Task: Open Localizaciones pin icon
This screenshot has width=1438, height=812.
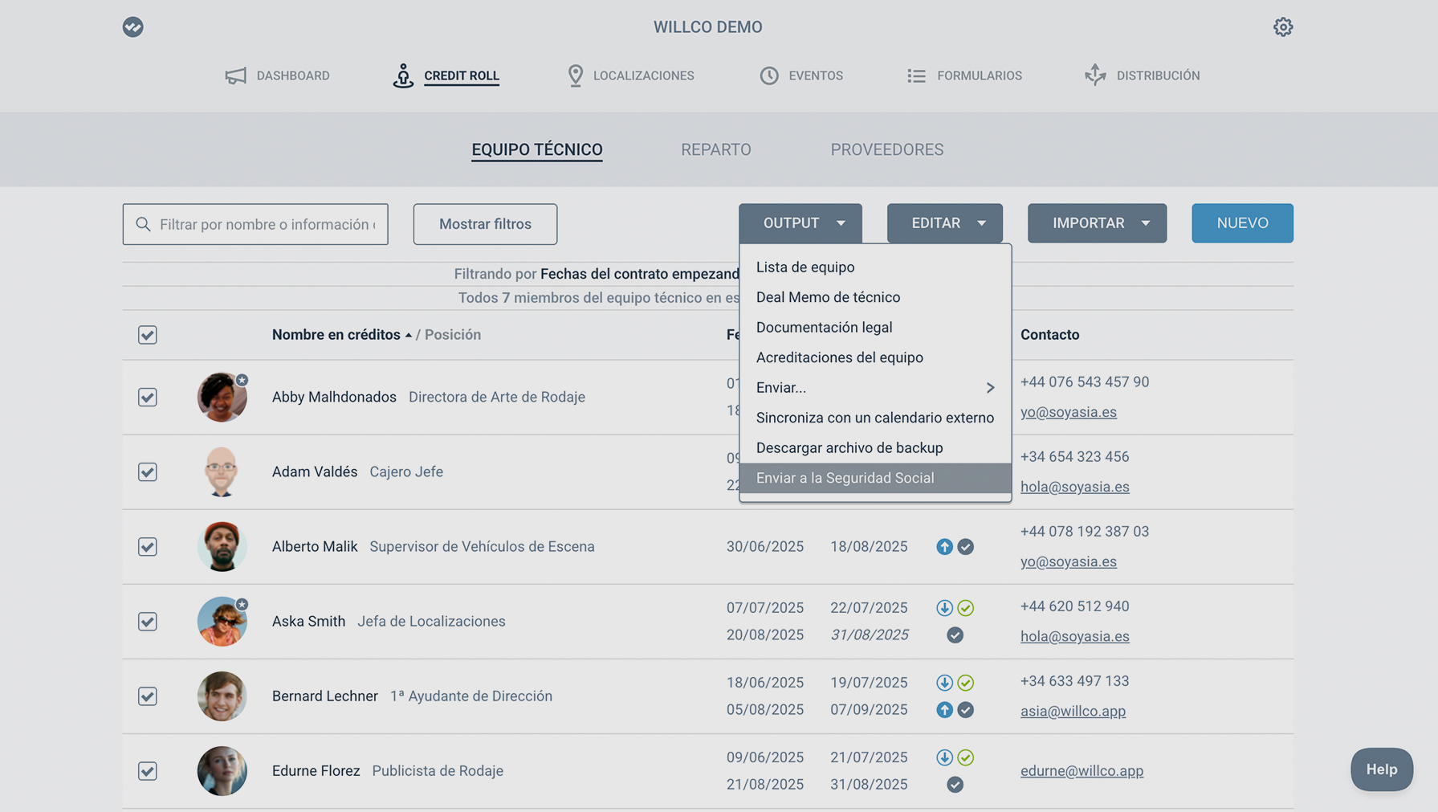Action: pyautogui.click(x=575, y=75)
